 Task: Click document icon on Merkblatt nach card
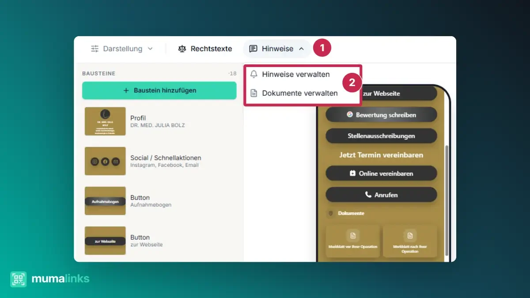(410, 235)
